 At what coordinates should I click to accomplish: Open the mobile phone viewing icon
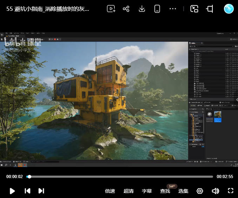(157, 9)
